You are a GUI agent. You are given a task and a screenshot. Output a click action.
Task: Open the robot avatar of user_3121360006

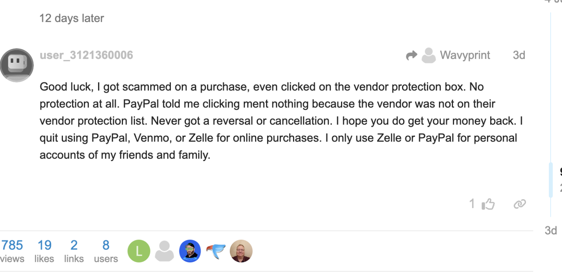[17, 65]
